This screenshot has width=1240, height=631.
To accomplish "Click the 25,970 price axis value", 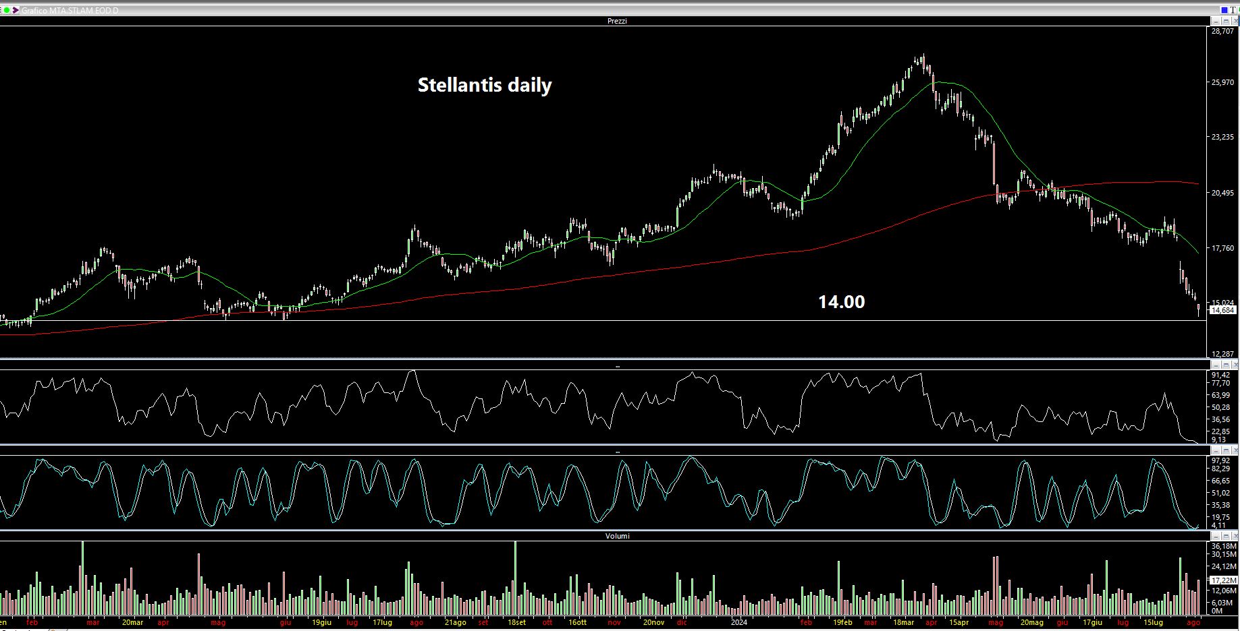I will (1223, 82).
